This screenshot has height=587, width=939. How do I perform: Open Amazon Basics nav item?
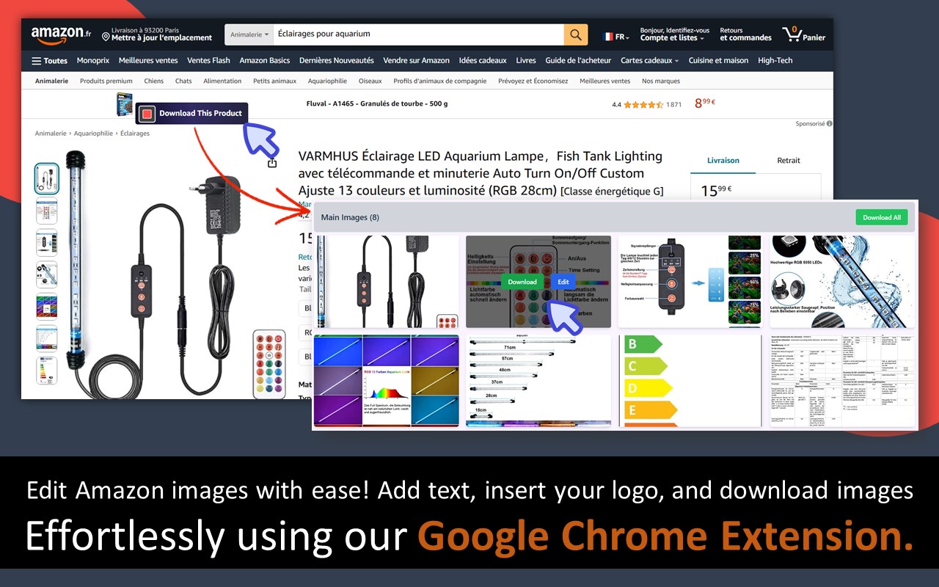click(265, 61)
